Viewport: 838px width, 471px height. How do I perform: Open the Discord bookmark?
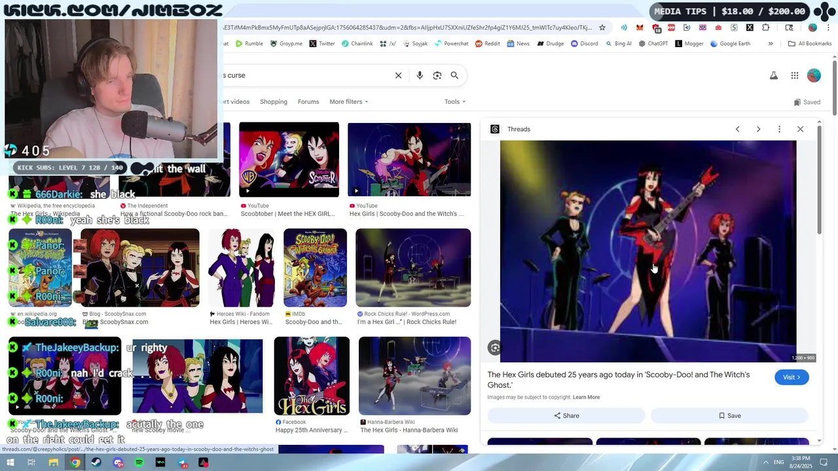pos(584,44)
